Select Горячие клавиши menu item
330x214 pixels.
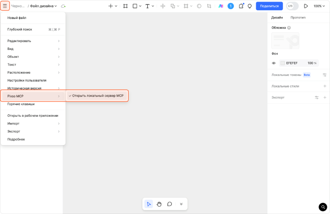(x=21, y=104)
